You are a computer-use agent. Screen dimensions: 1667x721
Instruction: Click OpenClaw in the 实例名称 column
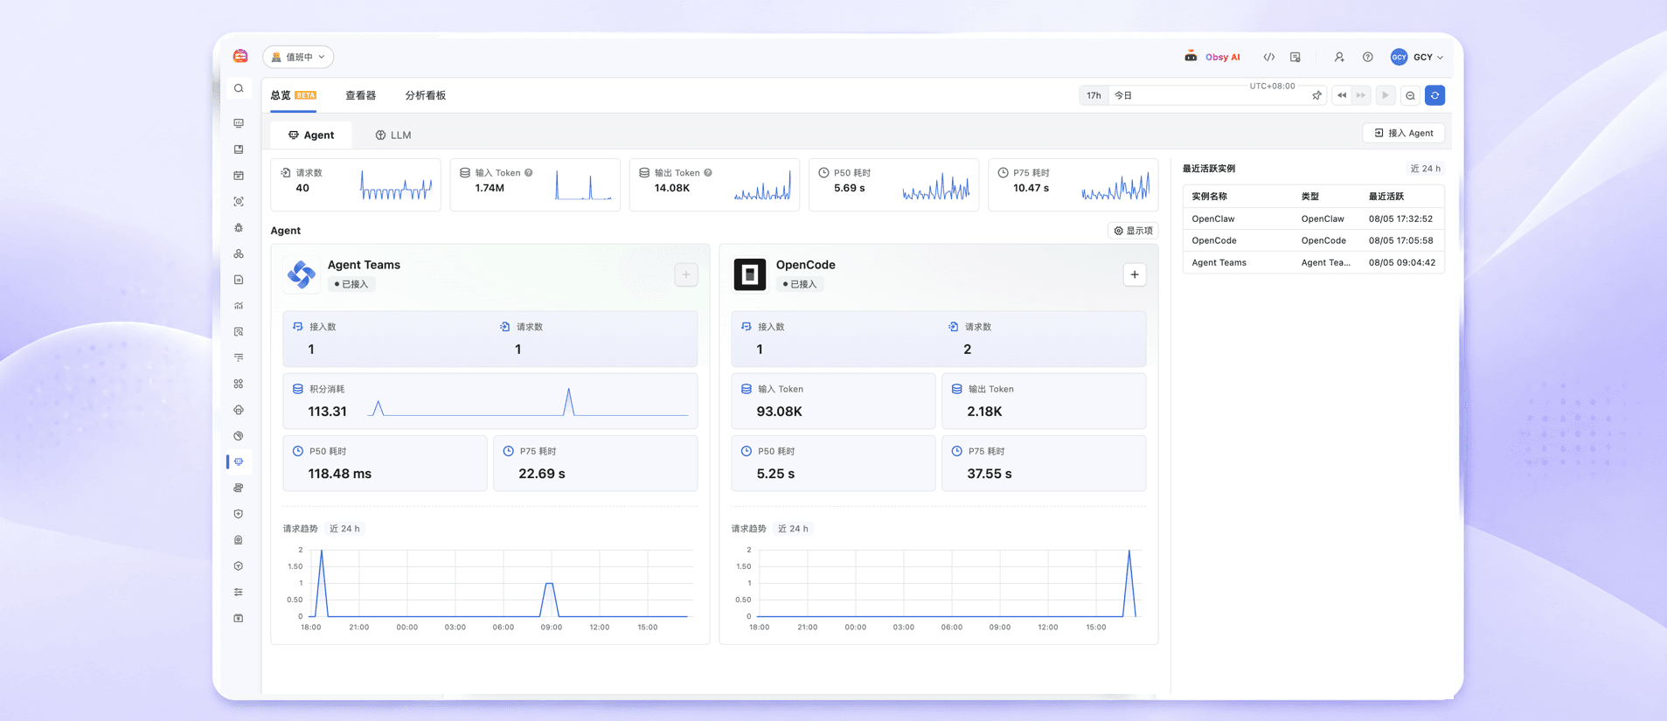(x=1213, y=218)
